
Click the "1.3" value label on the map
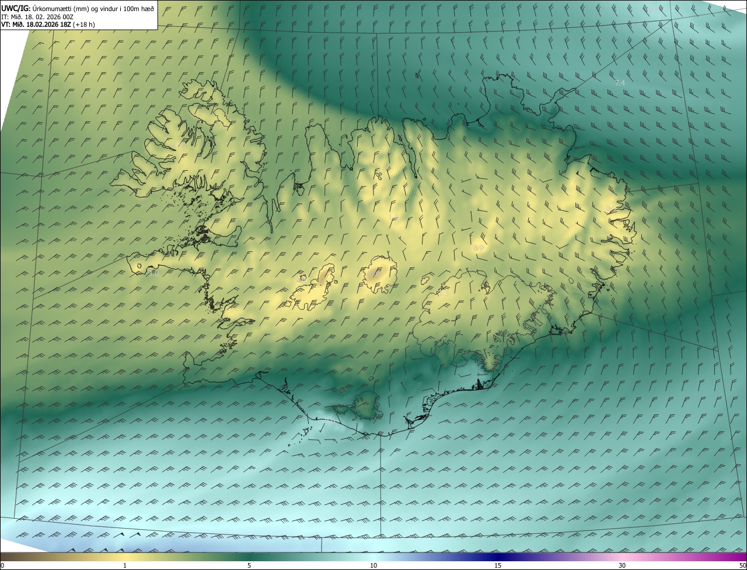point(444,294)
